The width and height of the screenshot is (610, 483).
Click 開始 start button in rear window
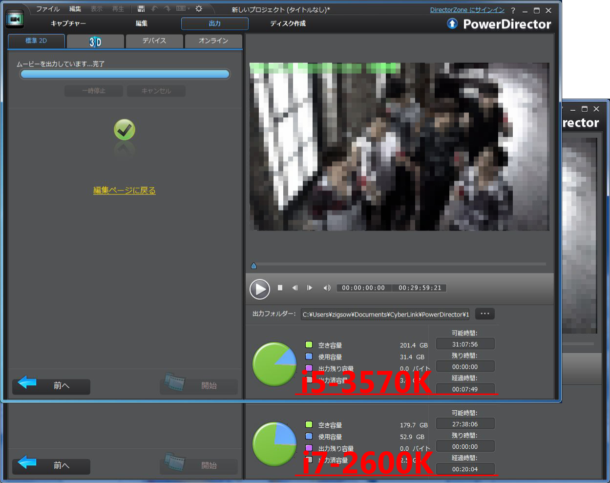[199, 465]
